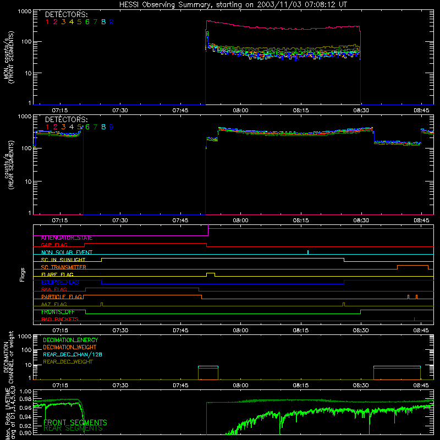The height and width of the screenshot is (440, 440).
Task: Click the 08:45 tick label under the decimation panel
Action: point(421,386)
